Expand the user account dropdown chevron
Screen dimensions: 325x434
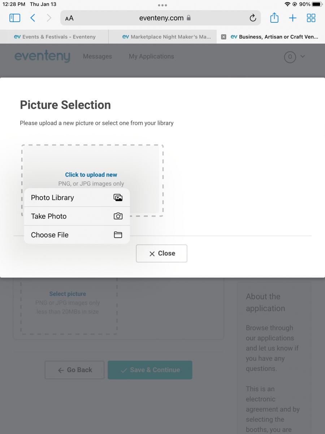tap(303, 56)
